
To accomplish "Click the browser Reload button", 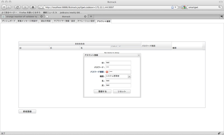I will [x=17, y=7].
